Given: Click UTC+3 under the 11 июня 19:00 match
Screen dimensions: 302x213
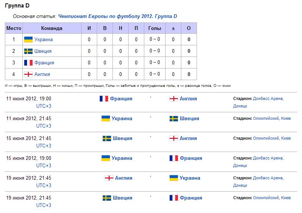Looking at the screenshot, I should click(44, 106).
